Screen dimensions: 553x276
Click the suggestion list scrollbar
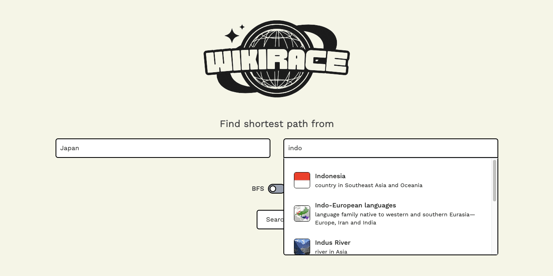(495, 181)
